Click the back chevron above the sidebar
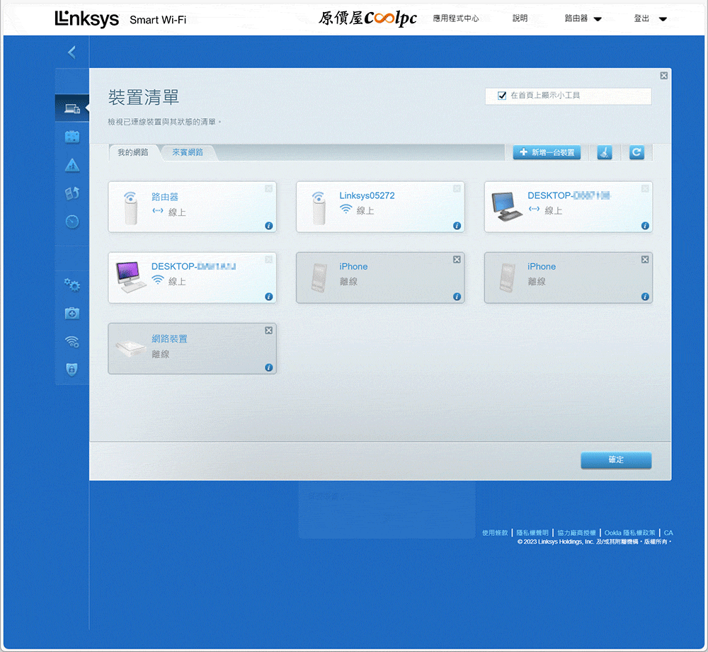The image size is (708, 652). [x=72, y=52]
